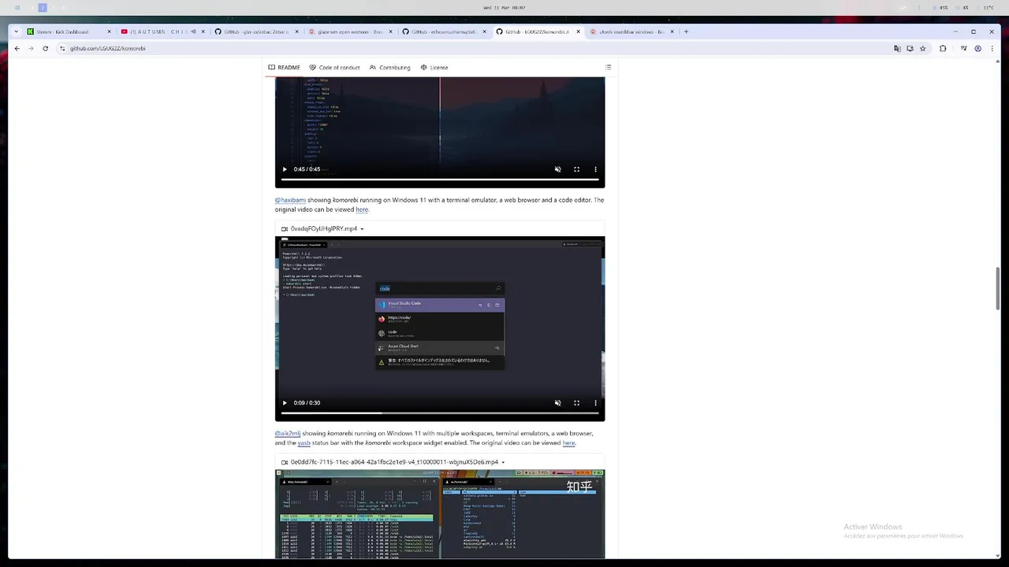The height and width of the screenshot is (567, 1009).
Task: Go back in browser history
Action: (17, 48)
